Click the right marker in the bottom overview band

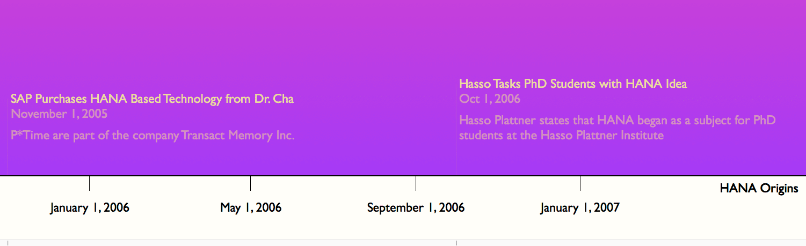tap(456, 243)
